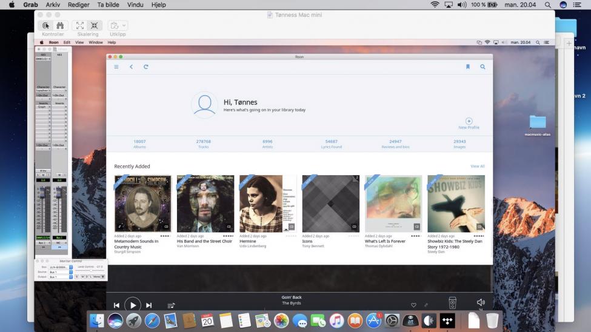
Task: Open the 29343 Images count
Action: point(459,144)
